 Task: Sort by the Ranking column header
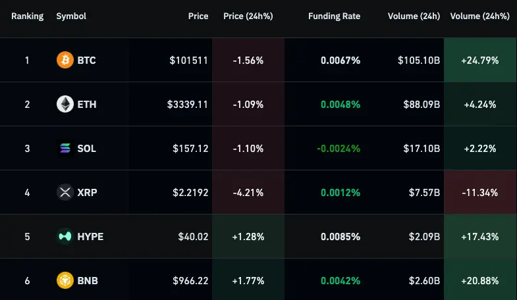point(27,16)
